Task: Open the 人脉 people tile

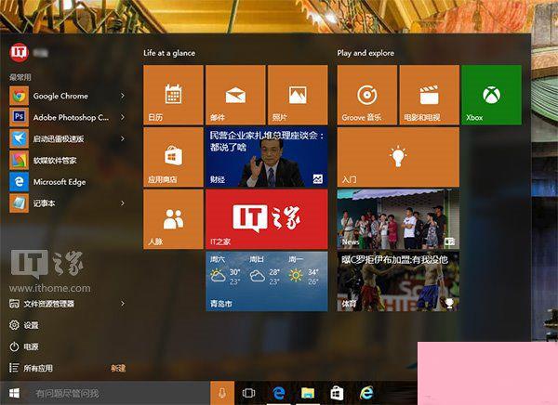Action: coord(173,219)
